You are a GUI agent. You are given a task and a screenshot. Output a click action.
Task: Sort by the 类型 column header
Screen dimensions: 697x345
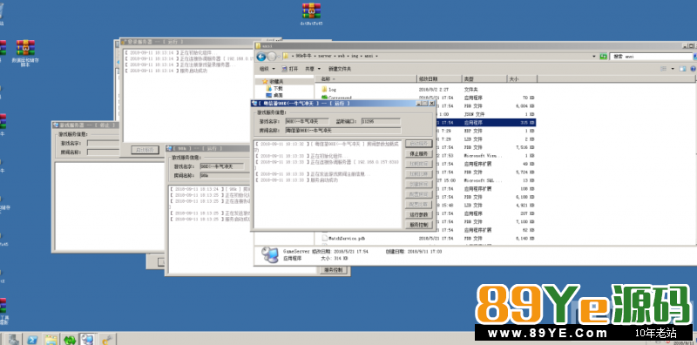tap(484, 78)
